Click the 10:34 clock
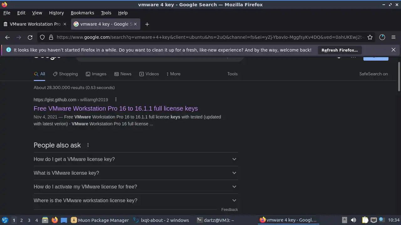 coord(394,220)
